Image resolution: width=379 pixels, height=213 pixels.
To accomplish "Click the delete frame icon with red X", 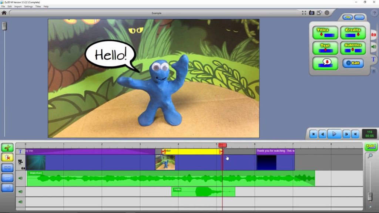I will 7,158.
